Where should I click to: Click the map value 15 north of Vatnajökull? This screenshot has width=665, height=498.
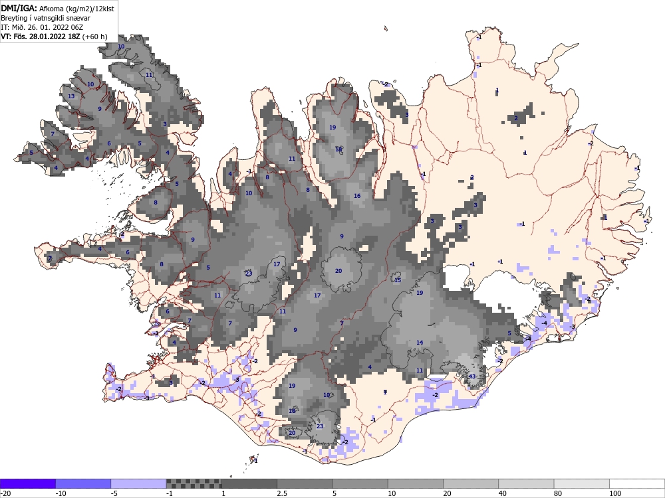tap(398, 280)
